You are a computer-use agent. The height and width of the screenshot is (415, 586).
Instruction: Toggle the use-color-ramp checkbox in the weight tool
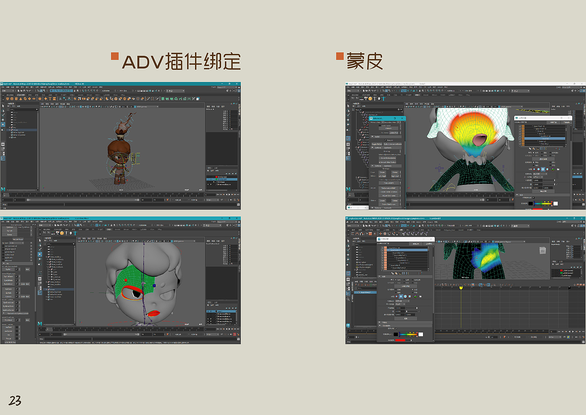pyautogui.click(x=396, y=328)
